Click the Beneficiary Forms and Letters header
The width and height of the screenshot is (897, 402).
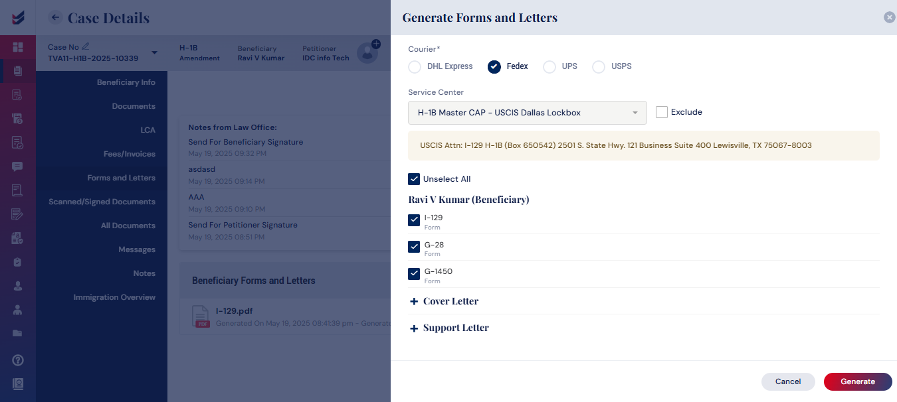coord(253,281)
